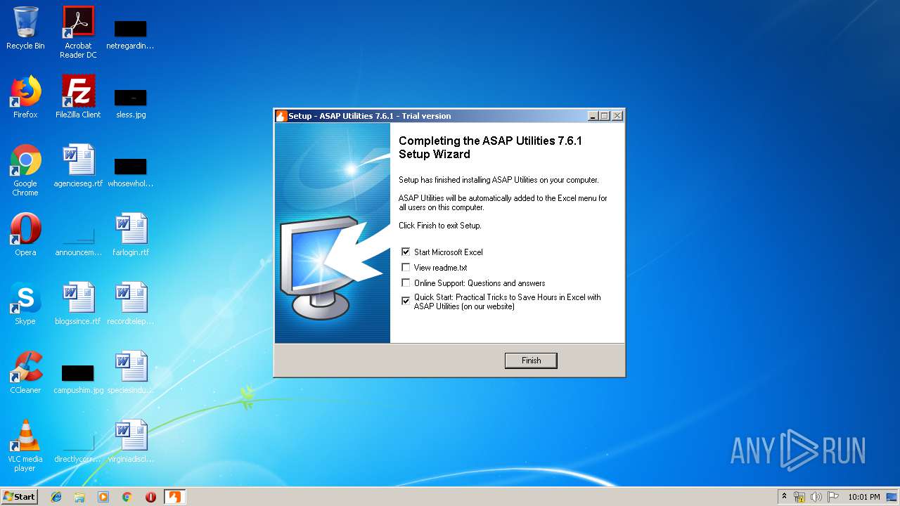The width and height of the screenshot is (900, 506).
Task: Select the recordtelep document icon
Action: (x=131, y=304)
